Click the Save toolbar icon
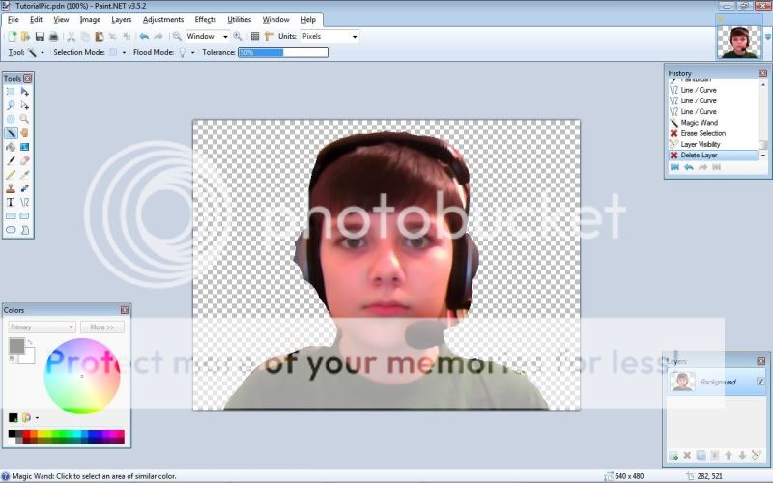Screen dimensions: 773x483 (40, 36)
